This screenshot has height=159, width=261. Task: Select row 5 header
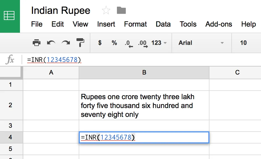pos(11,149)
